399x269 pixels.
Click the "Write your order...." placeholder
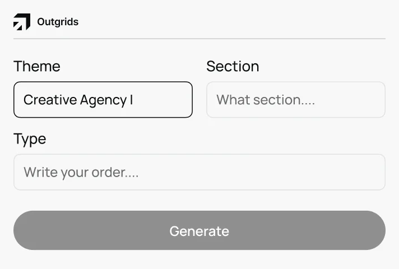[81, 172]
